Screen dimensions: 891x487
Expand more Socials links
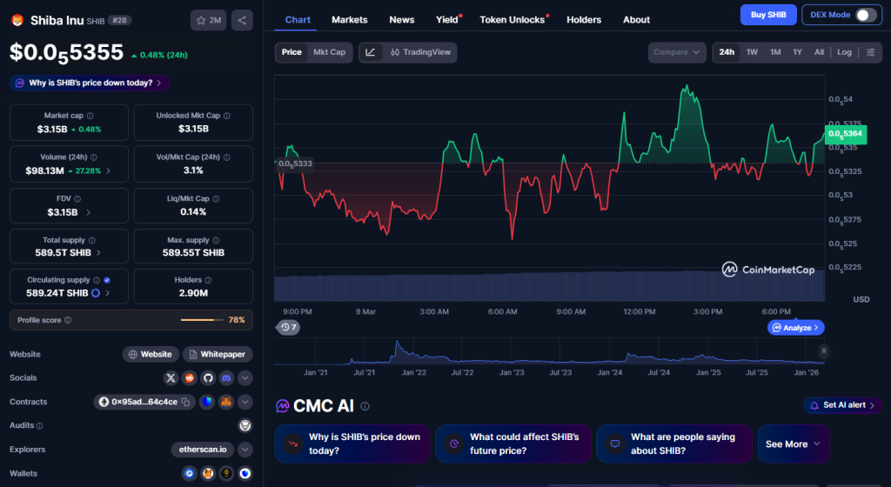(245, 378)
